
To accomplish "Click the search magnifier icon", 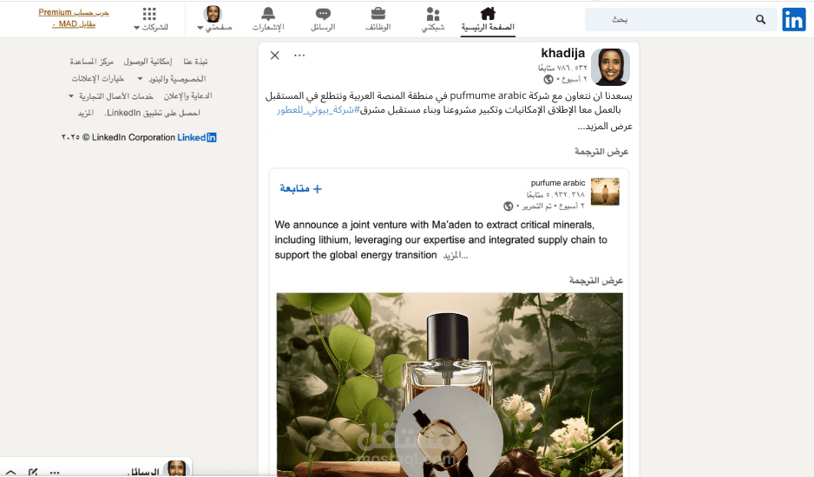I will (760, 20).
